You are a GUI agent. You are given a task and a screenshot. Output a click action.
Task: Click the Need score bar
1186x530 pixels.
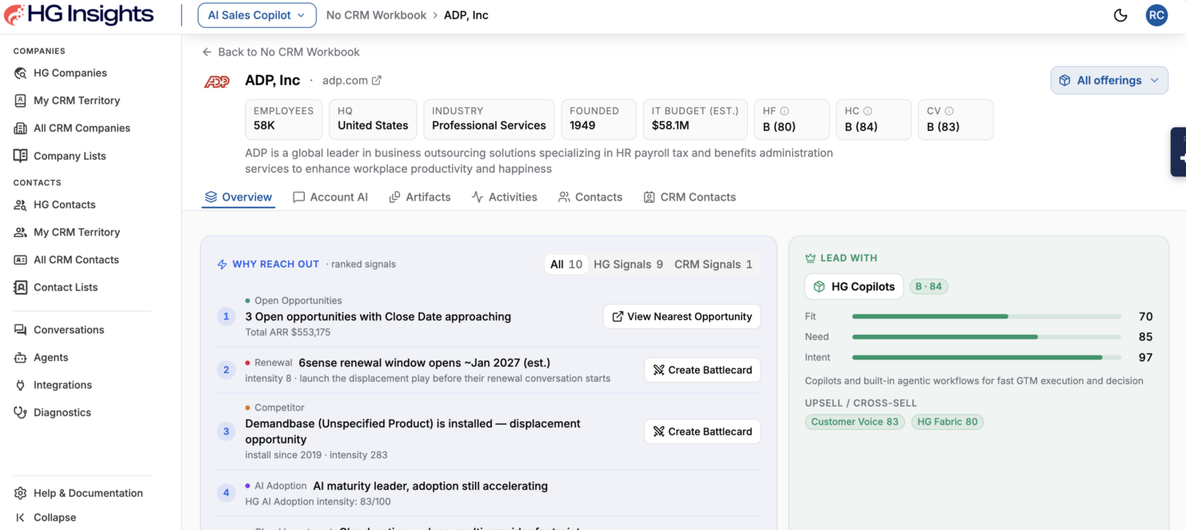(987, 337)
